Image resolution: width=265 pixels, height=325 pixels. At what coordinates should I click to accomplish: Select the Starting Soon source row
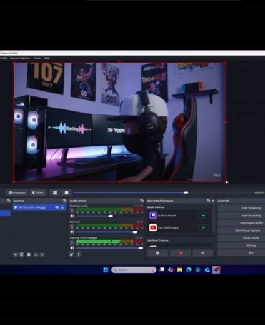pos(39,207)
